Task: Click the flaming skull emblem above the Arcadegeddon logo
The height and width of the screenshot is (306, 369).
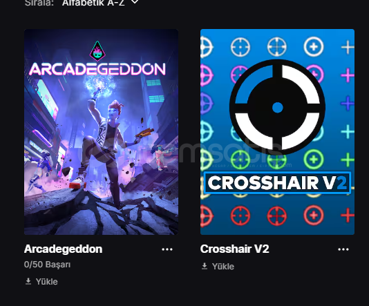Action: coord(97,51)
